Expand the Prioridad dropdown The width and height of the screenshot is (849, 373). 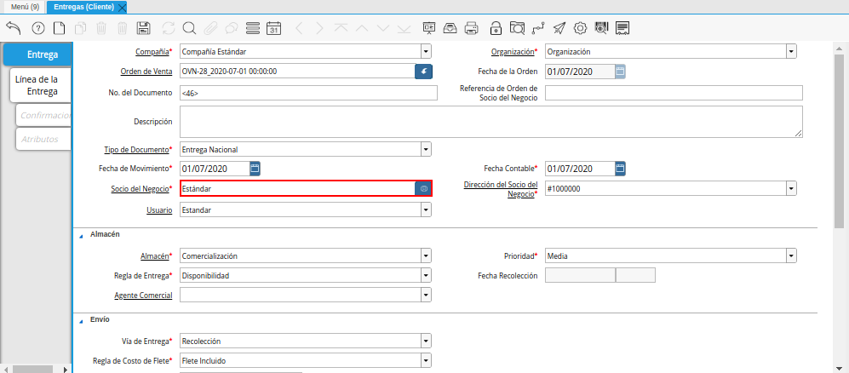click(791, 255)
